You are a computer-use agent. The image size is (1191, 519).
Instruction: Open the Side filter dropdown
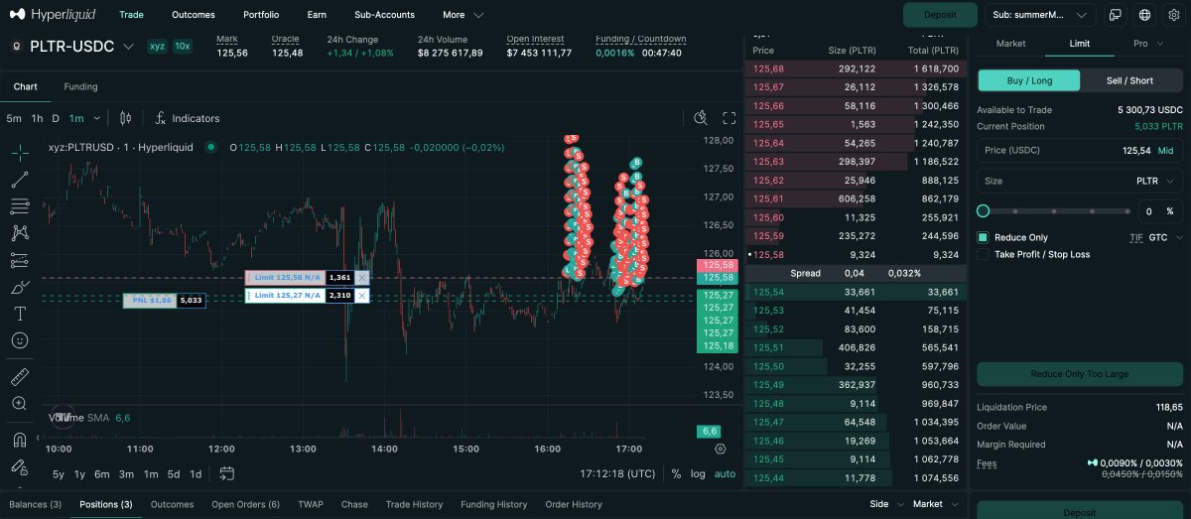click(x=885, y=504)
